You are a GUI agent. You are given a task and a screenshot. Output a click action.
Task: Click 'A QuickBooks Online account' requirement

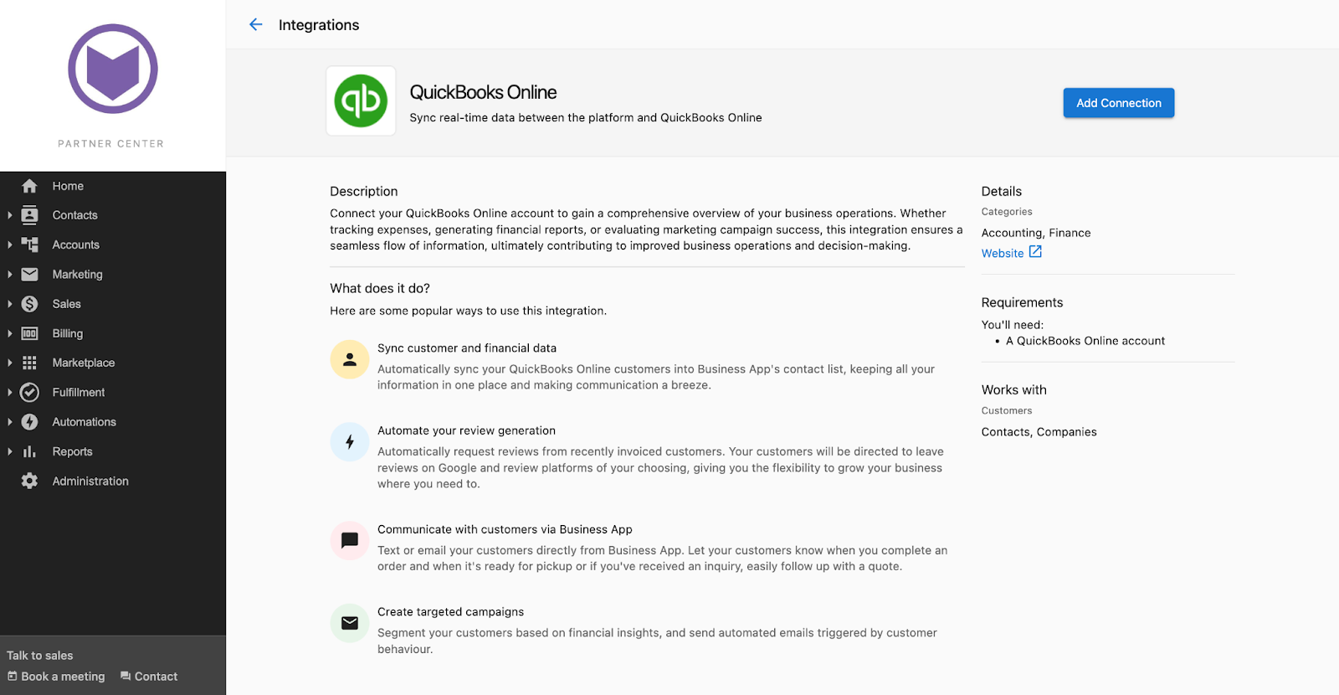pos(1085,341)
